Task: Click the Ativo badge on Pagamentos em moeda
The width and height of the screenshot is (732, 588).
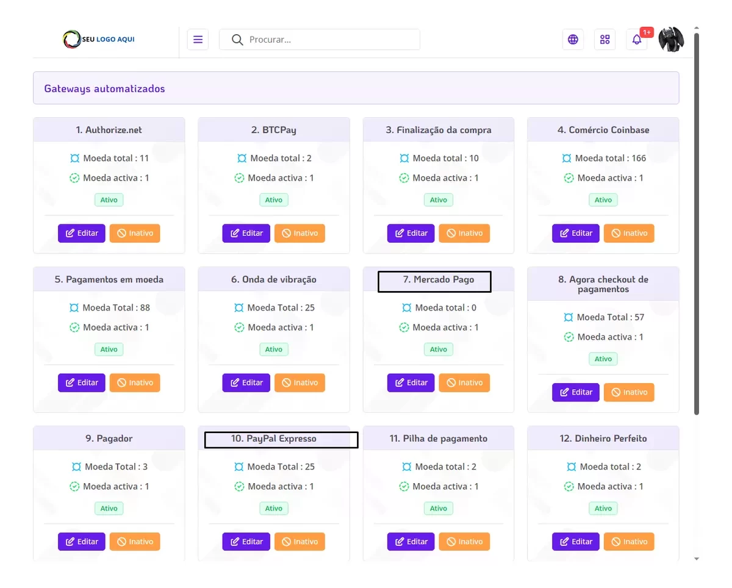Action: 109,350
